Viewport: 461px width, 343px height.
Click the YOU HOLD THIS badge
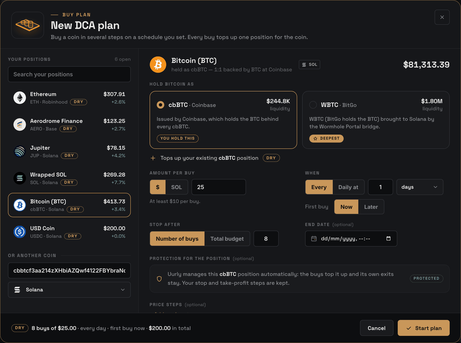point(178,139)
